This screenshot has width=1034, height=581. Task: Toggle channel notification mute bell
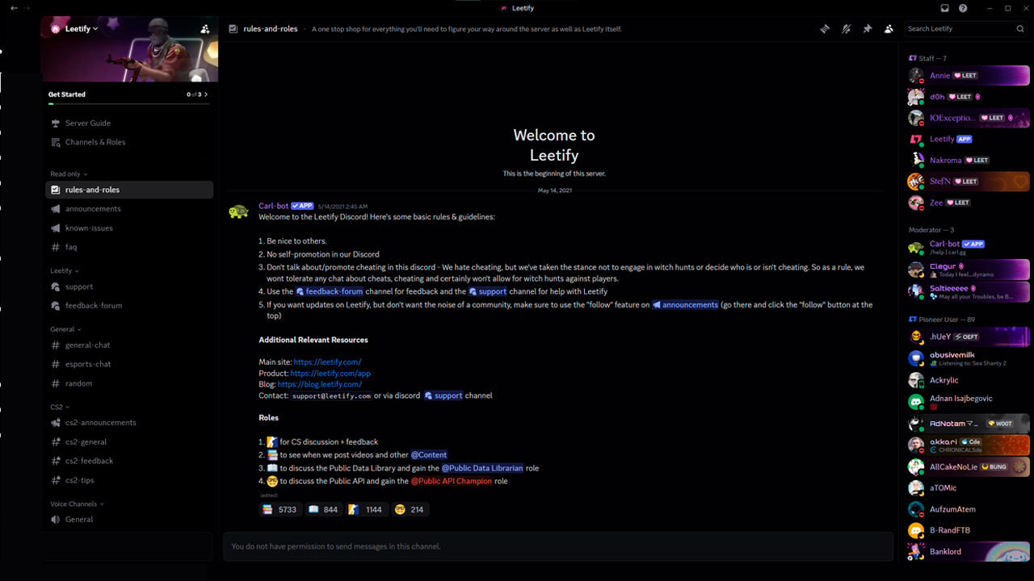pyautogui.click(x=846, y=29)
